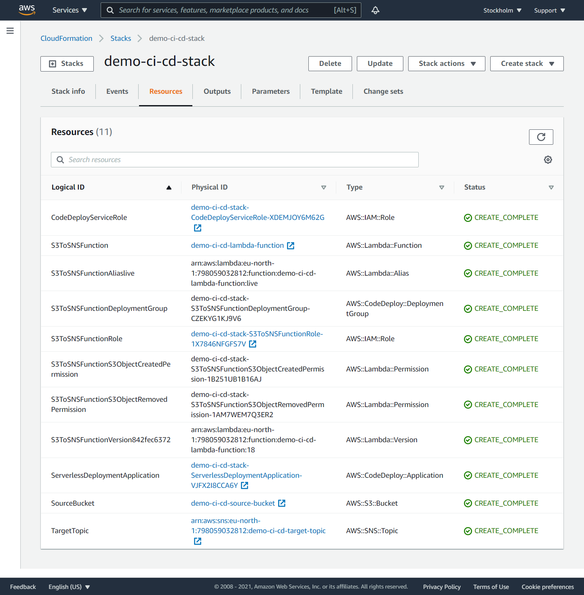Click the AWS logo home icon
584x595 pixels.
pyautogui.click(x=27, y=10)
